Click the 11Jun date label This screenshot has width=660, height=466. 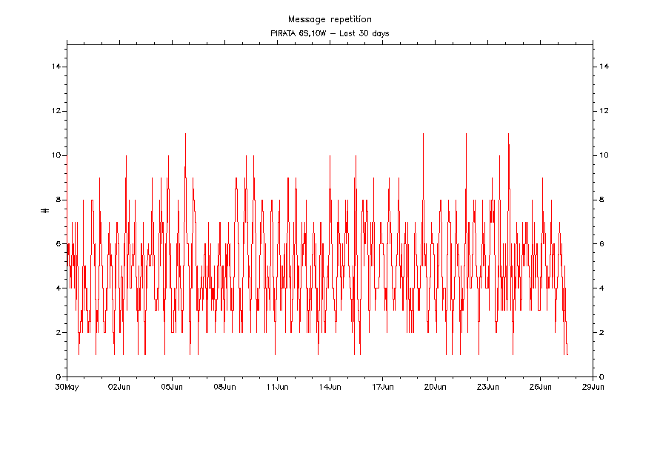[x=277, y=386]
